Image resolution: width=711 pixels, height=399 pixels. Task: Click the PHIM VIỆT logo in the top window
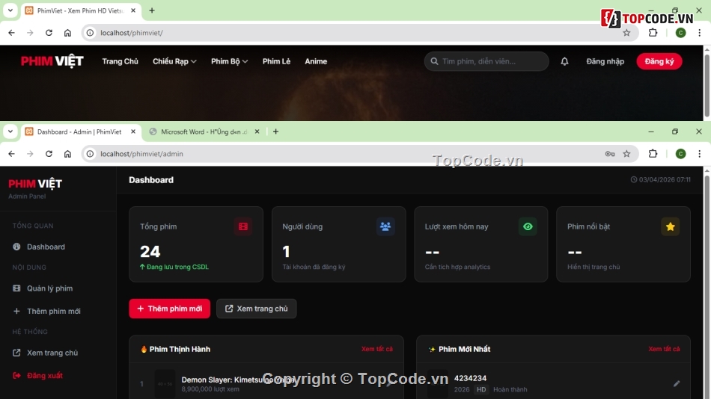click(x=52, y=61)
